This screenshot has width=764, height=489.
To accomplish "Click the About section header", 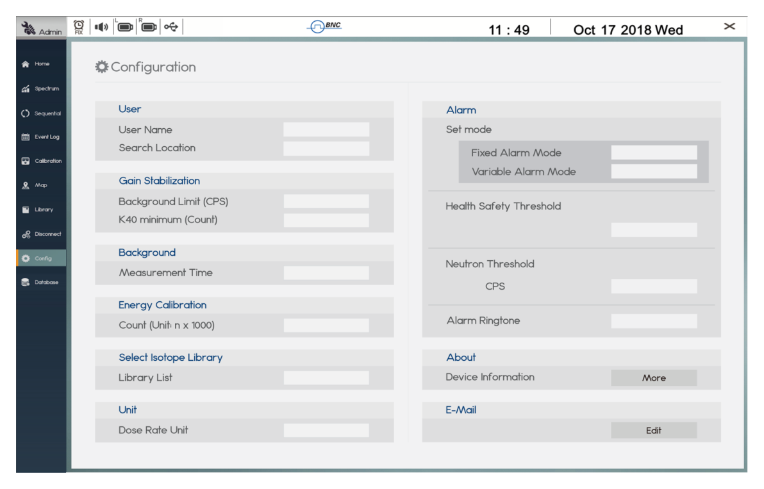I will pos(461,358).
